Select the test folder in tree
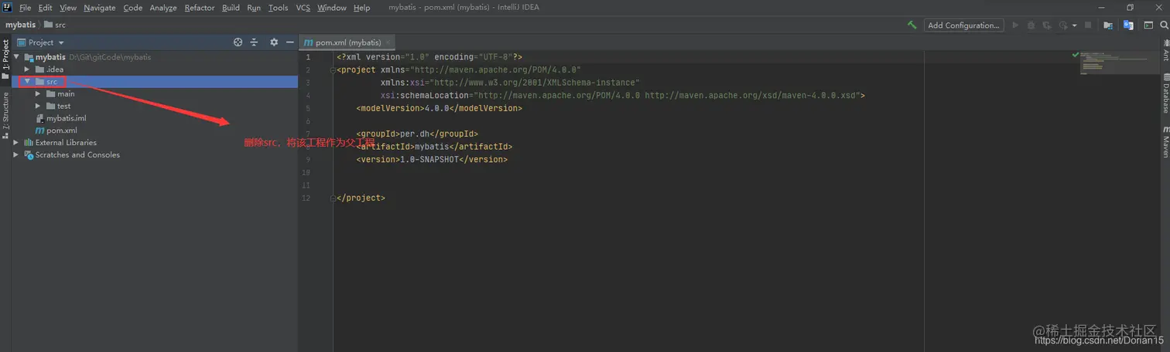 pyautogui.click(x=63, y=107)
